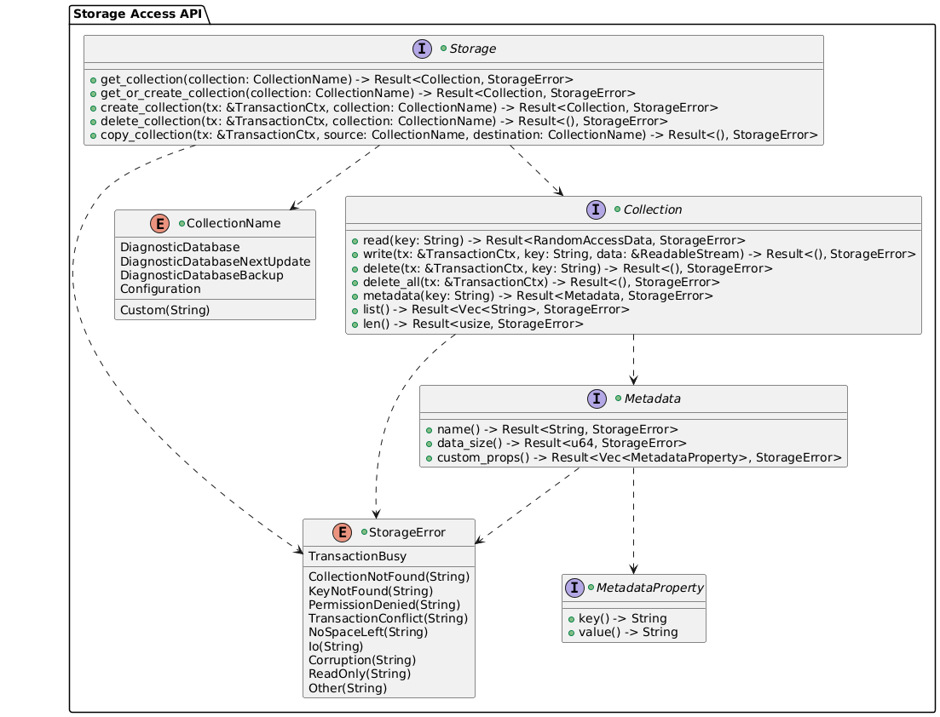The height and width of the screenshot is (717, 940).
Task: Click the public visibility dot before value()
Action: 571,633
